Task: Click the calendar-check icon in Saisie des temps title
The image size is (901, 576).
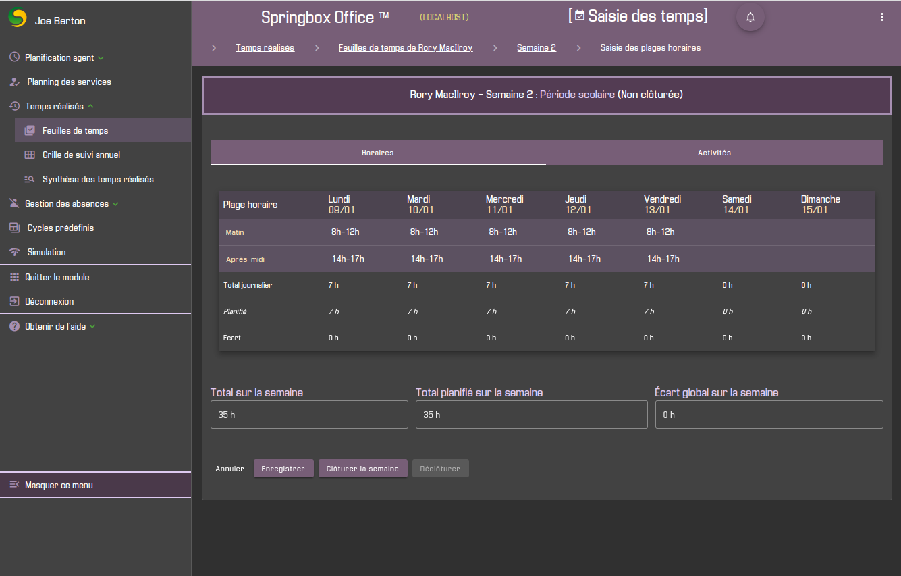Action: tap(579, 16)
